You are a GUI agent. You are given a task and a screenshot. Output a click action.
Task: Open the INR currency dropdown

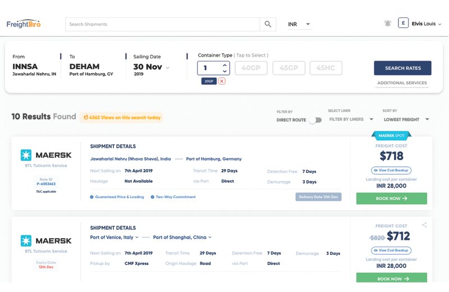[x=300, y=24]
